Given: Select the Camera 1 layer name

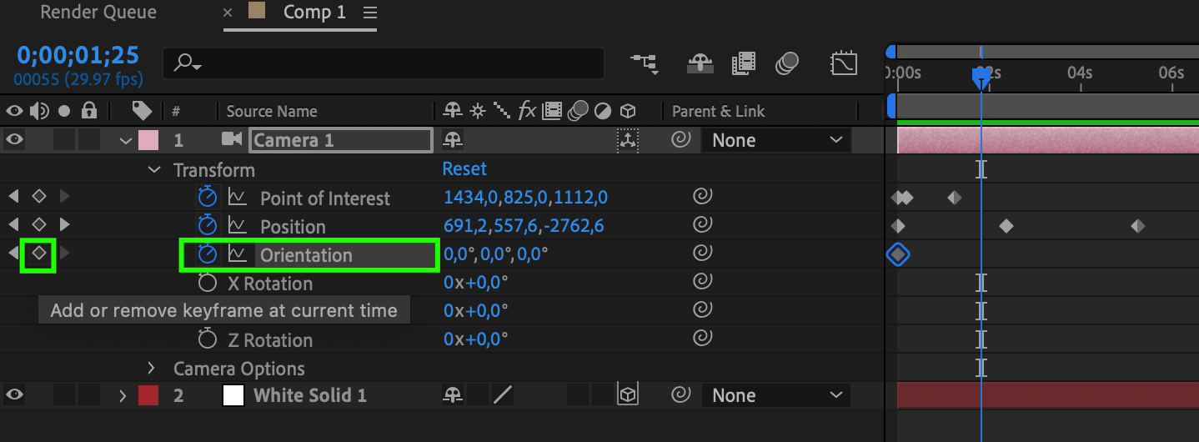Looking at the screenshot, I should pos(341,140).
